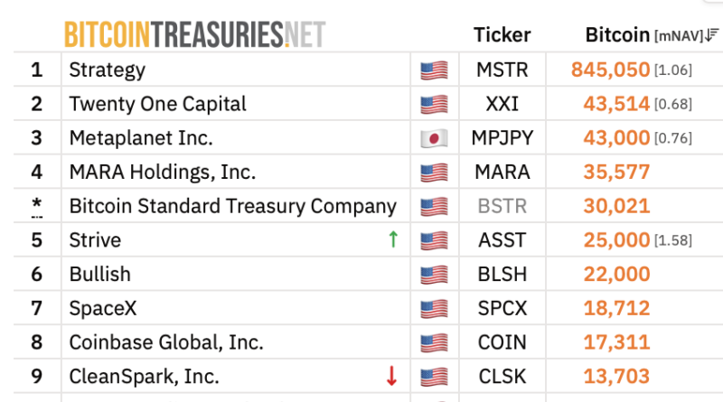Open the Coinbase Global, Inc. entry
The height and width of the screenshot is (402, 723).
point(166,342)
